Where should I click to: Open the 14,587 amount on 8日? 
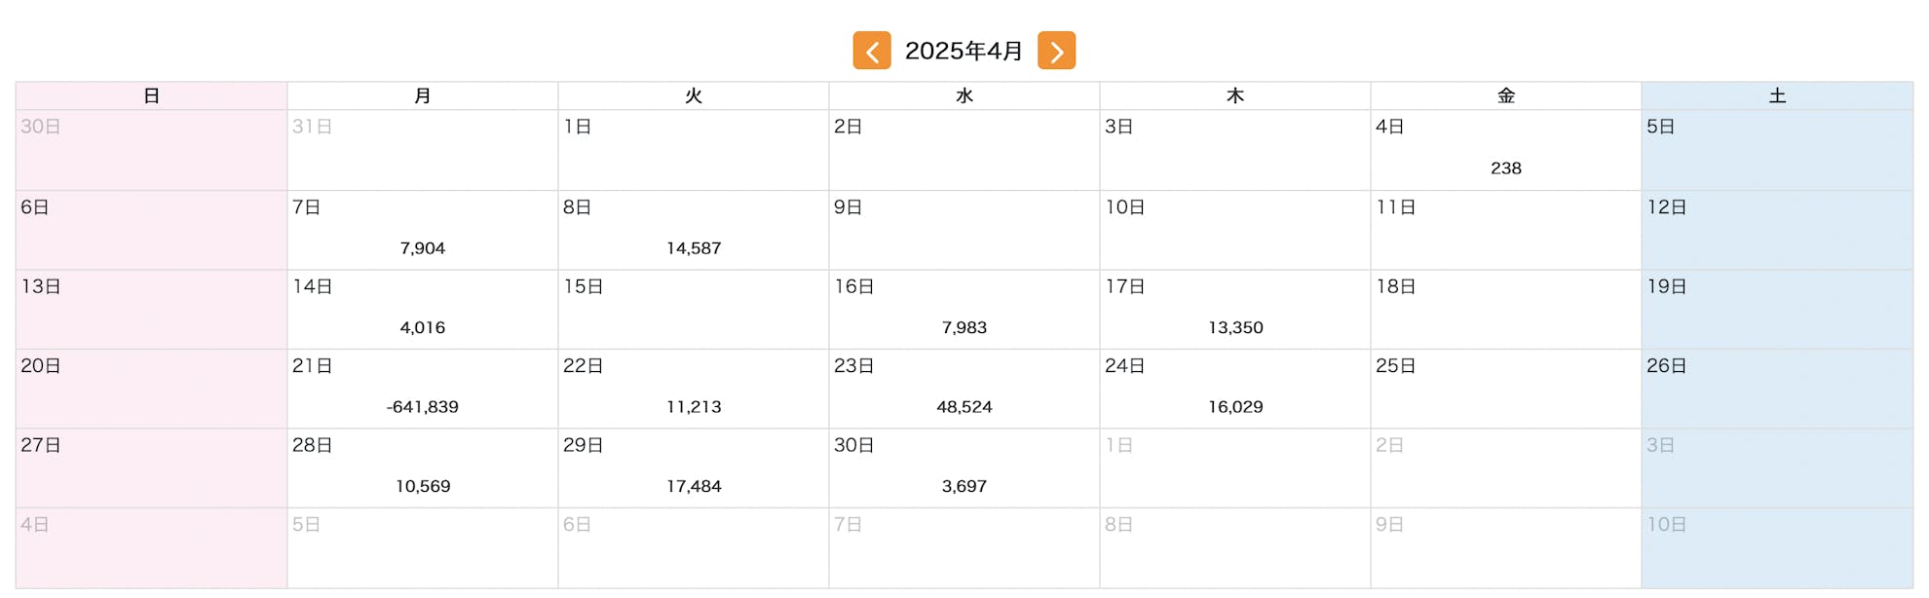tap(694, 248)
